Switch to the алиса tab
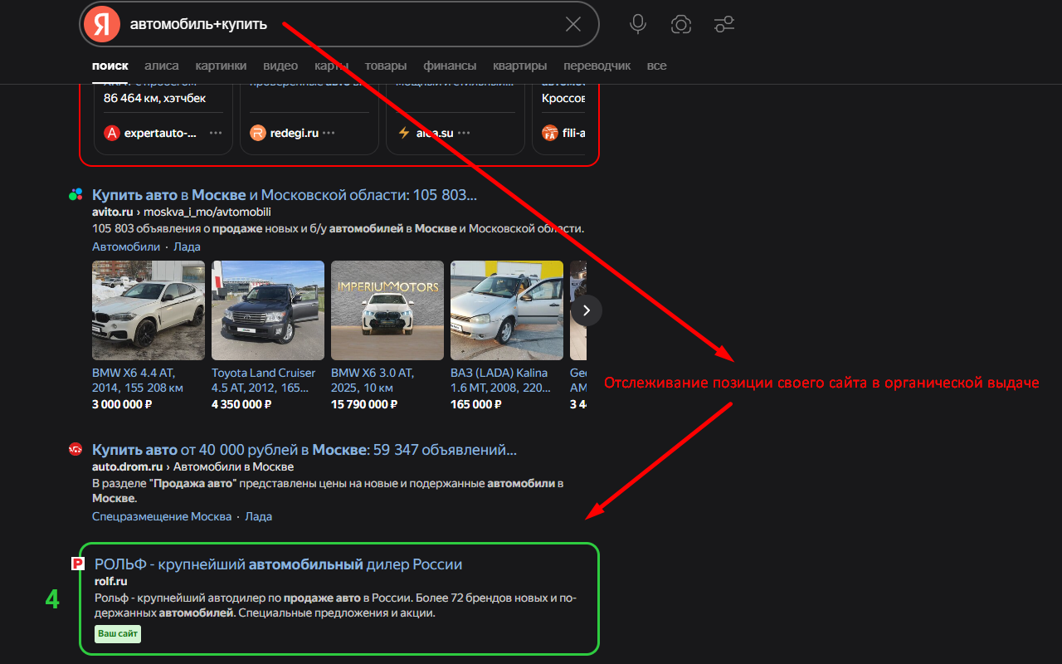Viewport: 1062px width, 664px height. (x=162, y=66)
